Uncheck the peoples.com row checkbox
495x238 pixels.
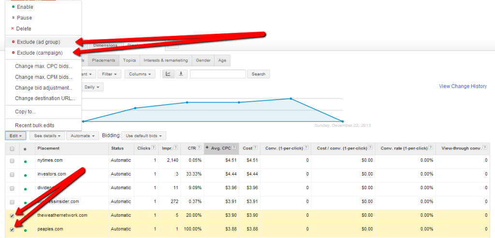point(12,230)
